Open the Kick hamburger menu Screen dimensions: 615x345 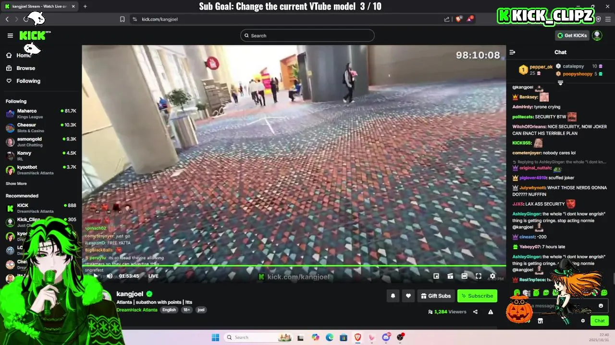[10, 35]
